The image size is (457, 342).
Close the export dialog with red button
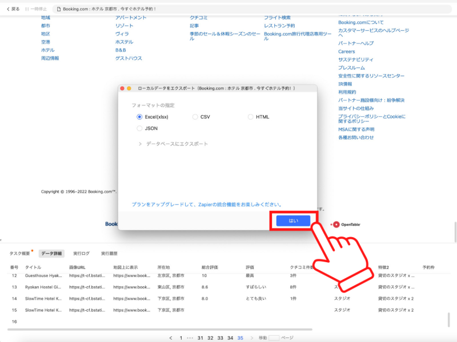[x=122, y=88]
